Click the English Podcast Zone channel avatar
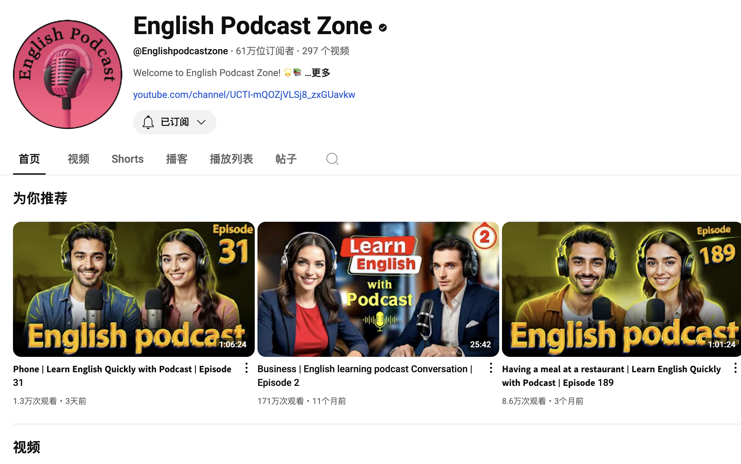741x464 pixels. pyautogui.click(x=68, y=74)
